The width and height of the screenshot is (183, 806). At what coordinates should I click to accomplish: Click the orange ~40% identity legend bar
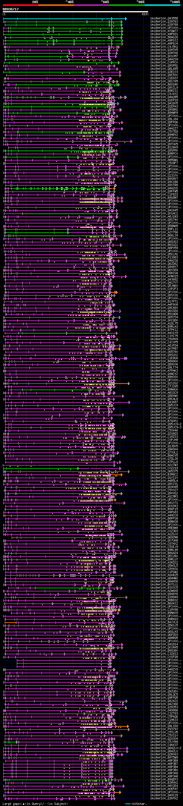56,5
